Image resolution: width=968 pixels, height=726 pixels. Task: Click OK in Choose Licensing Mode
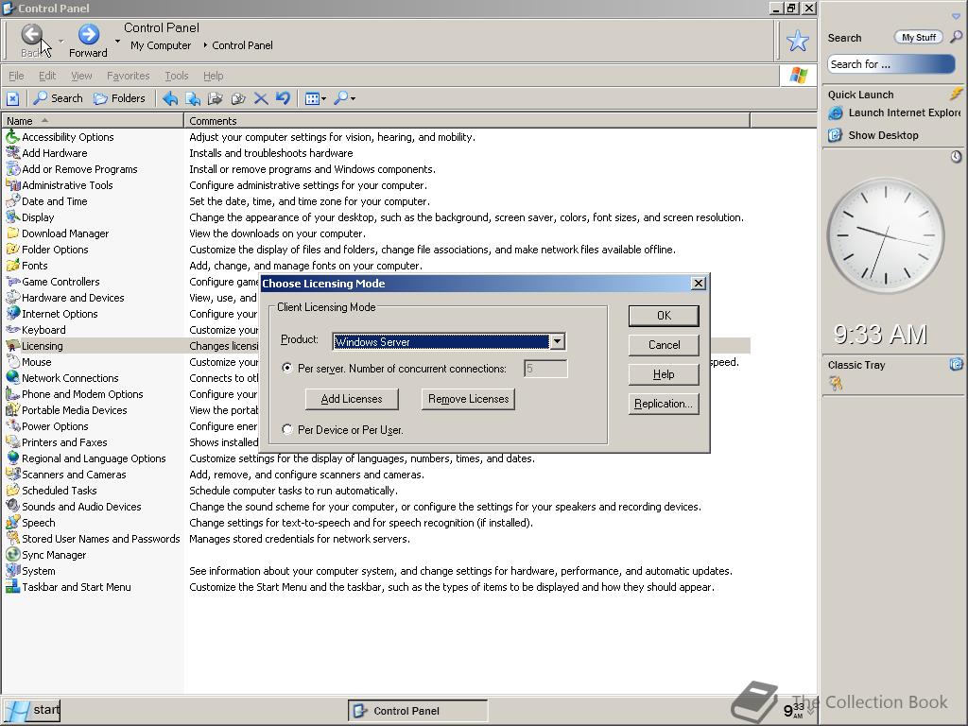pos(664,316)
